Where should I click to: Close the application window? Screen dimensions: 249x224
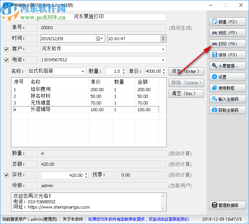[x=241, y=5]
